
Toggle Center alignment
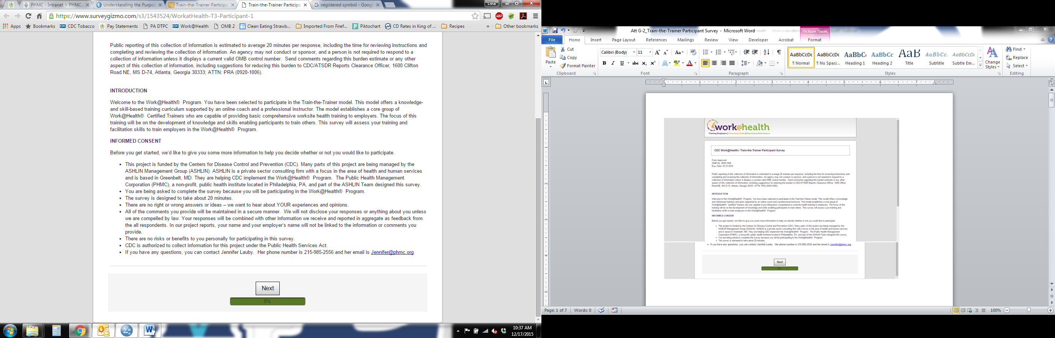tap(714, 63)
